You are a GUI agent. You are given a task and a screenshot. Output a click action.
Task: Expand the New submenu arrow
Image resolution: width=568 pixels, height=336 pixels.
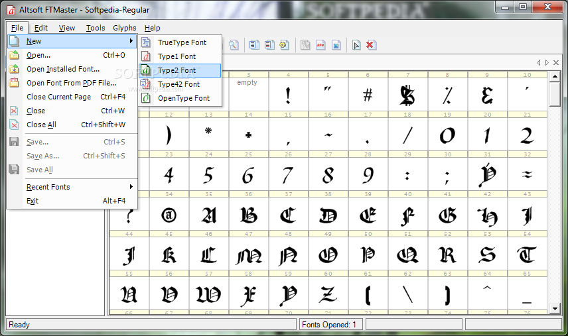tap(131, 41)
